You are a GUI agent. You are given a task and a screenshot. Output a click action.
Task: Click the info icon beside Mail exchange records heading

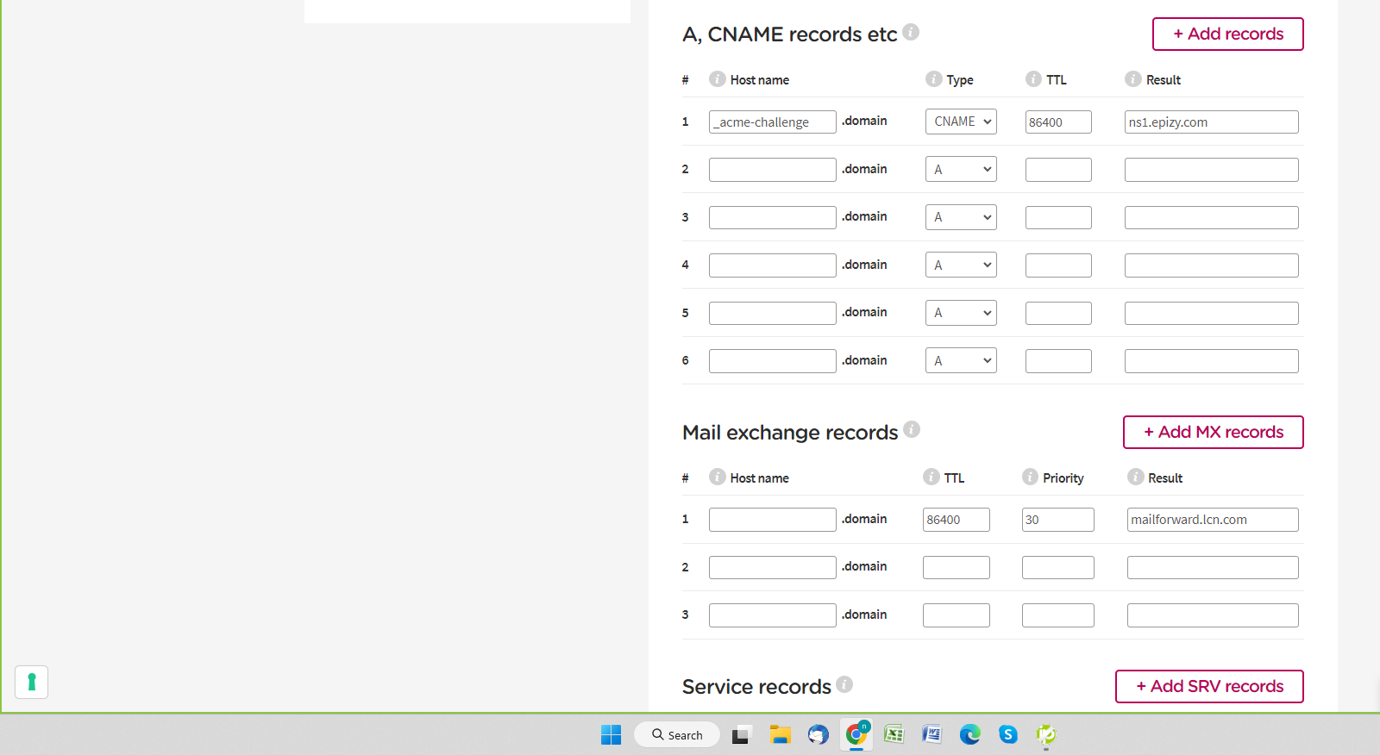point(912,429)
